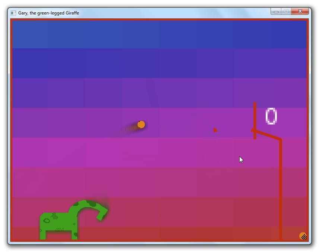Click the small red square target
Viewport: 319px width, 252px height.
click(215, 130)
